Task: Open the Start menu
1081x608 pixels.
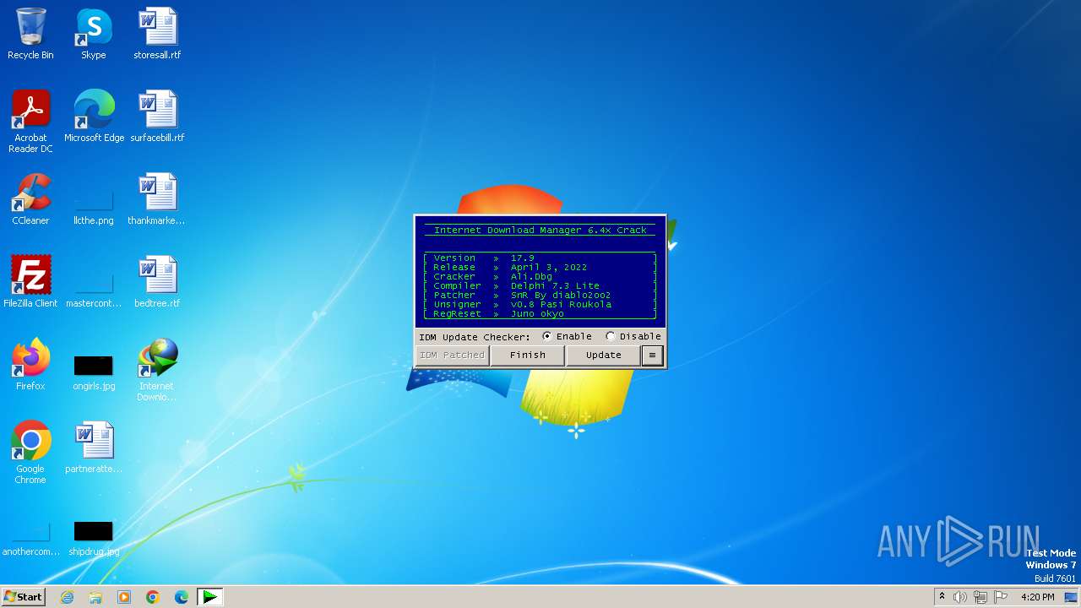Action: tap(23, 597)
